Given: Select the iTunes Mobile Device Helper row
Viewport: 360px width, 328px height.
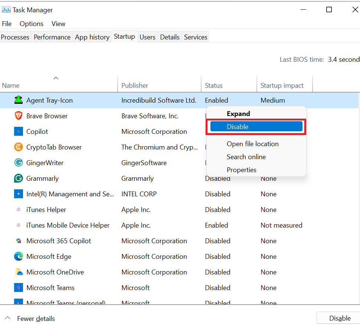Looking at the screenshot, I should point(68,225).
